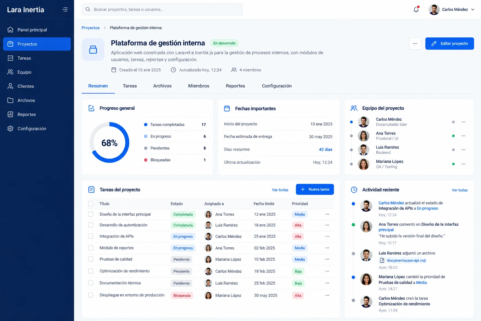Click the blue Tareas completadas legend dot
This screenshot has width=481, height=321.
(x=146, y=125)
